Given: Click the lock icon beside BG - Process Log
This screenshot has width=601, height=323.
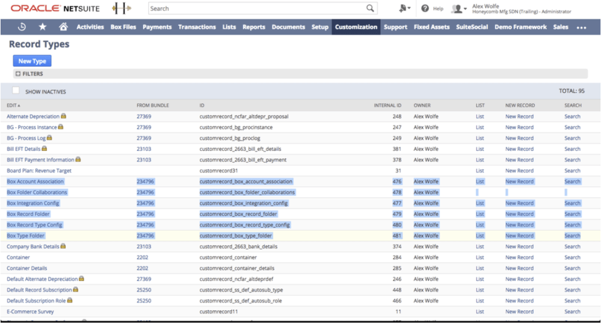Looking at the screenshot, I should [x=49, y=138].
